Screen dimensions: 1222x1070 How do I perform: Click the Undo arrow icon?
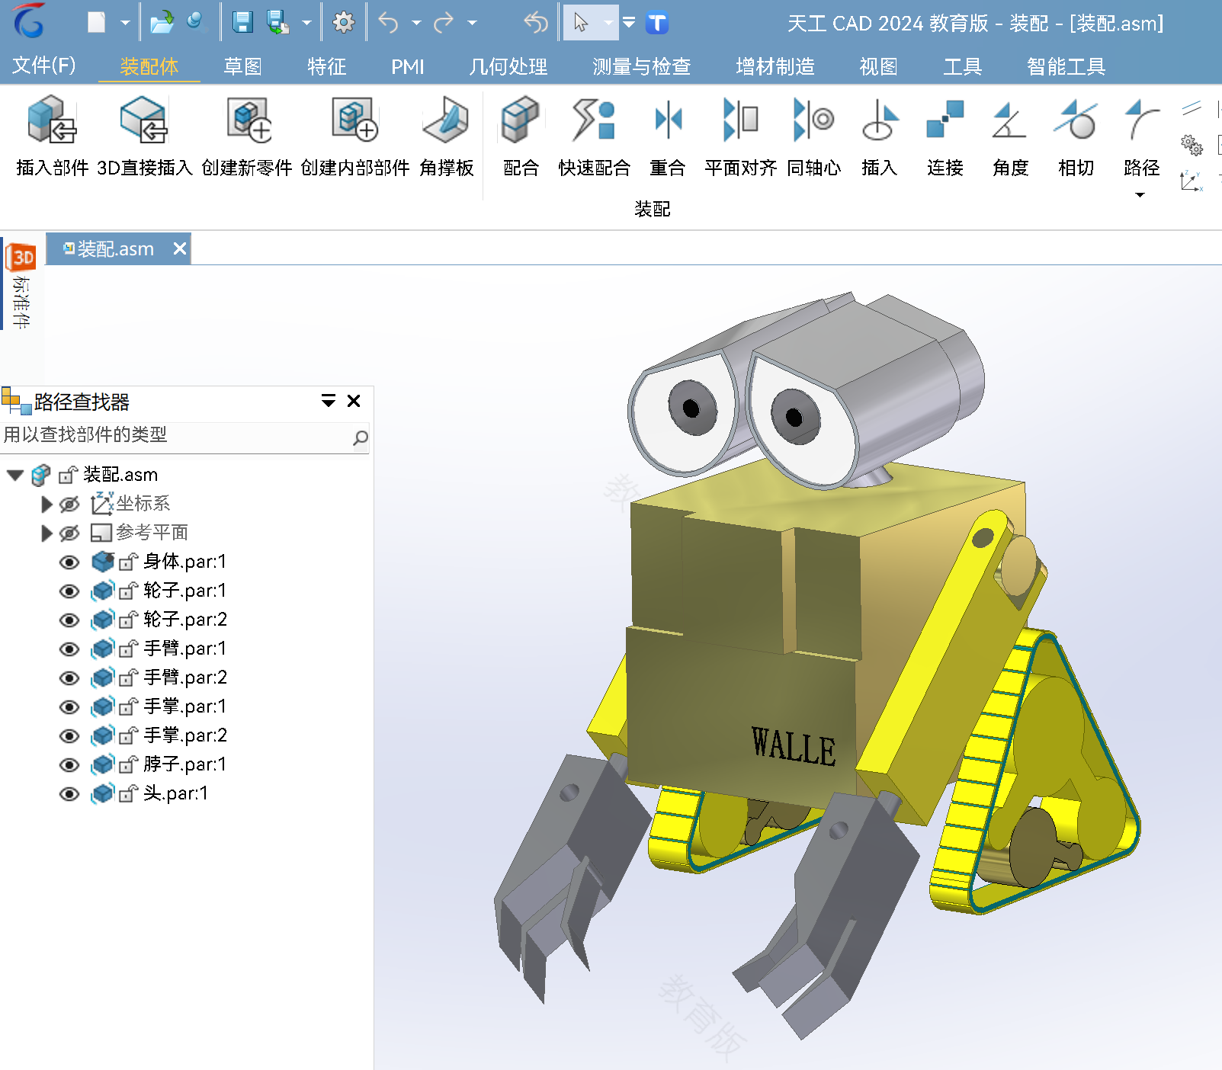point(389,23)
